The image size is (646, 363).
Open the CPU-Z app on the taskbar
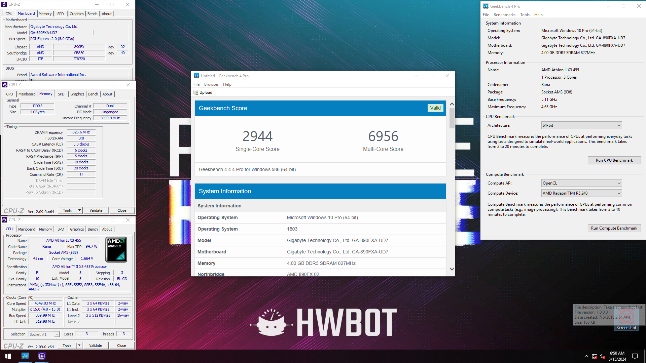42,356
